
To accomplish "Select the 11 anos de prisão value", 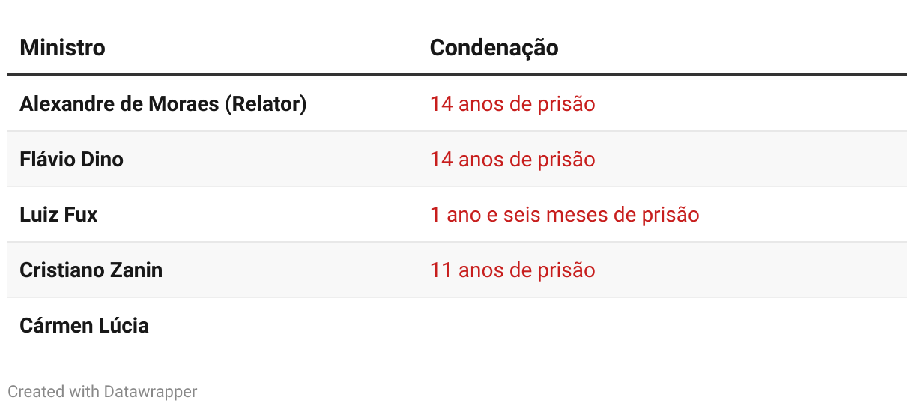I will click(x=512, y=270).
